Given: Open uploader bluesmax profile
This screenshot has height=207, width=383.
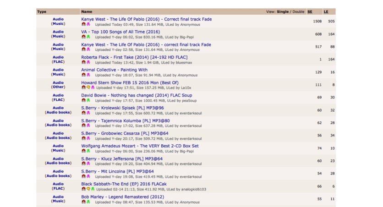Looking at the screenshot, I should click(184, 62).
